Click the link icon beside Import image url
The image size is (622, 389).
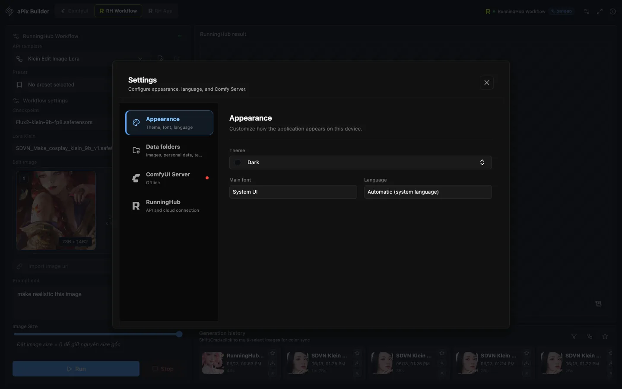pos(19,266)
